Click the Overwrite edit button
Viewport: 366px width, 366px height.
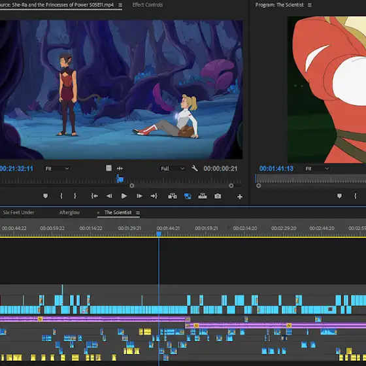pyautogui.click(x=203, y=196)
